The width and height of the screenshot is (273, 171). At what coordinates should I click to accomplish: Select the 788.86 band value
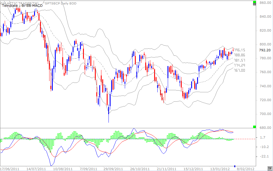(240, 55)
